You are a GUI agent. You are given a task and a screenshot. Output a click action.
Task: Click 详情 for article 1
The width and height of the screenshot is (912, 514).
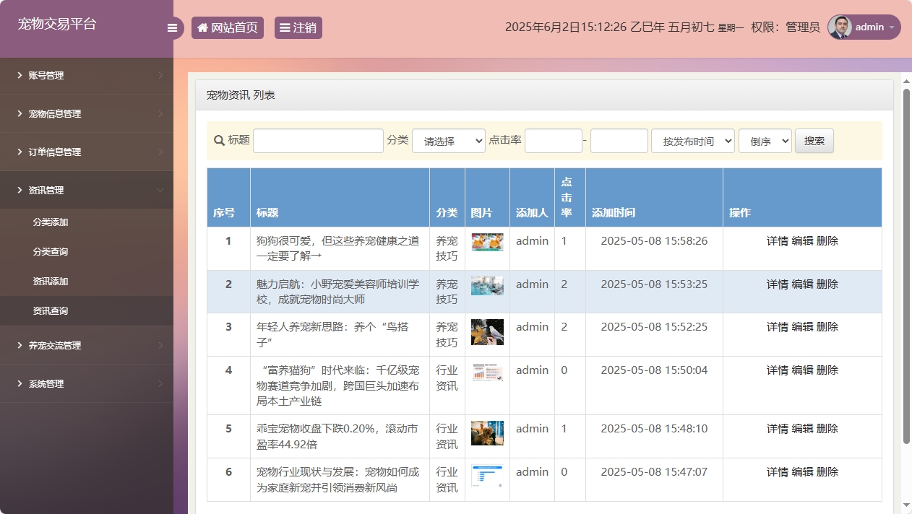777,241
